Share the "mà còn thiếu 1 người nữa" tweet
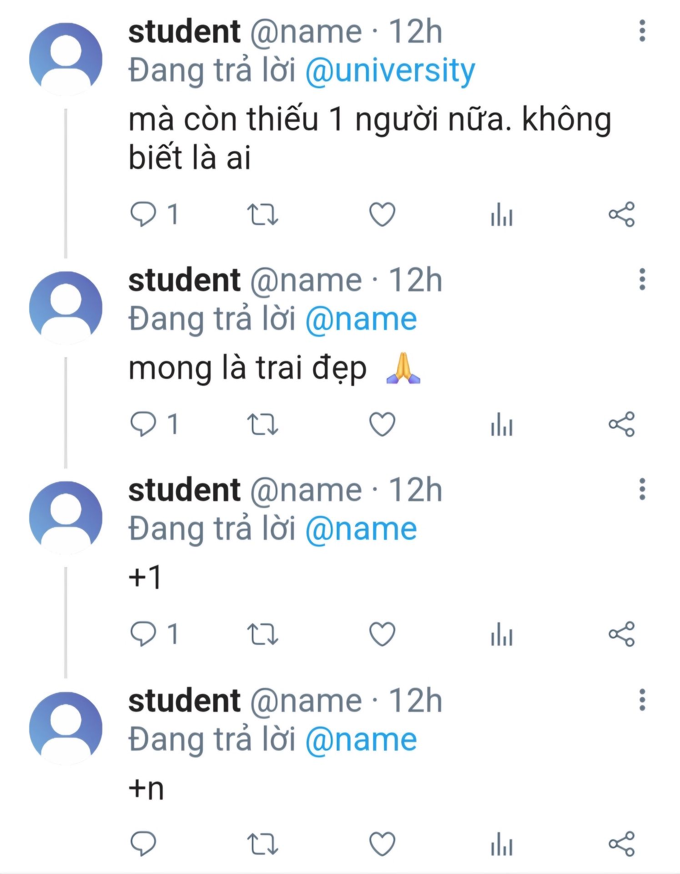The height and width of the screenshot is (874, 680). (x=621, y=214)
